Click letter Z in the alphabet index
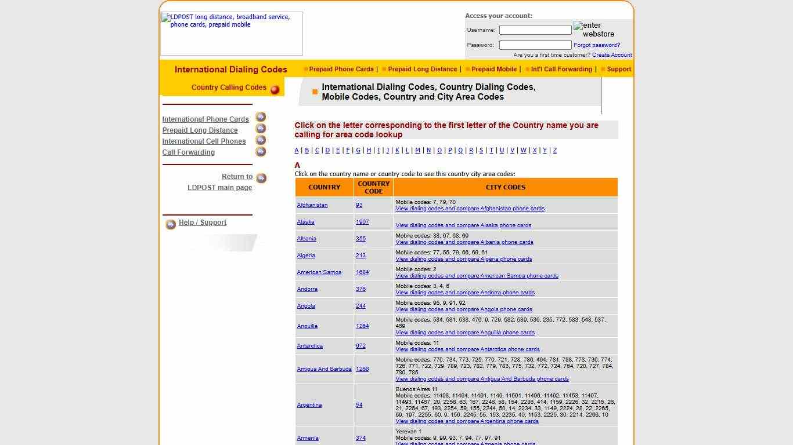Image resolution: width=793 pixels, height=445 pixels. (555, 150)
